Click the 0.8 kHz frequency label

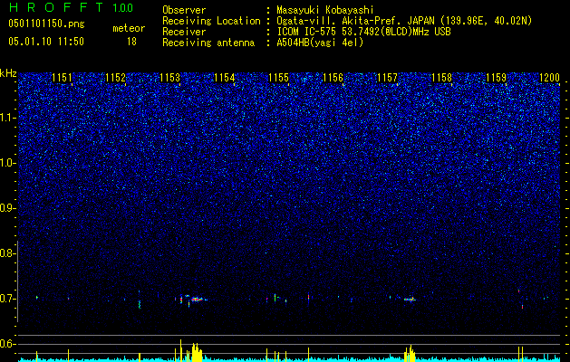(7, 253)
